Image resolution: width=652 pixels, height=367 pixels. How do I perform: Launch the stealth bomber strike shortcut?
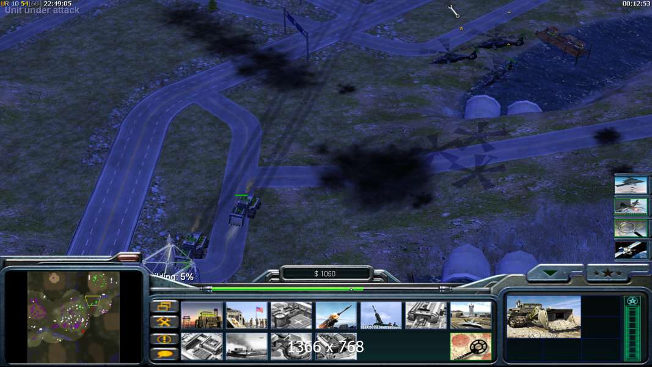631,185
